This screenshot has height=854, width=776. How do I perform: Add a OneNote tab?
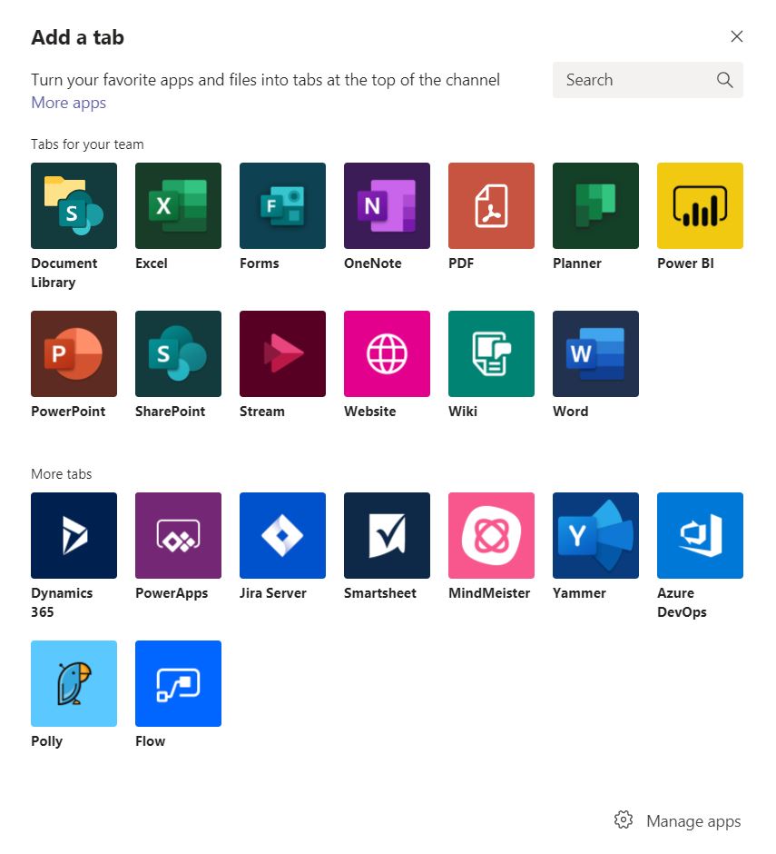tap(387, 206)
